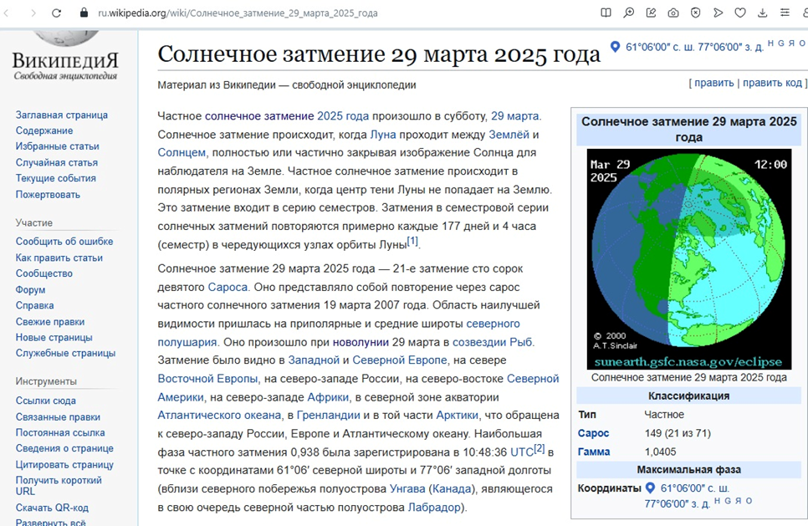Viewport: 808px width, 526px height.
Task: Take a screenshot with the camera icon
Action: 672,13
